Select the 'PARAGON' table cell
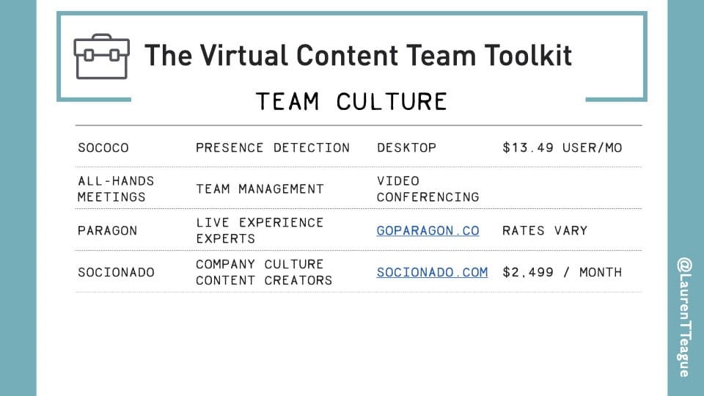This screenshot has width=704, height=396. point(107,231)
